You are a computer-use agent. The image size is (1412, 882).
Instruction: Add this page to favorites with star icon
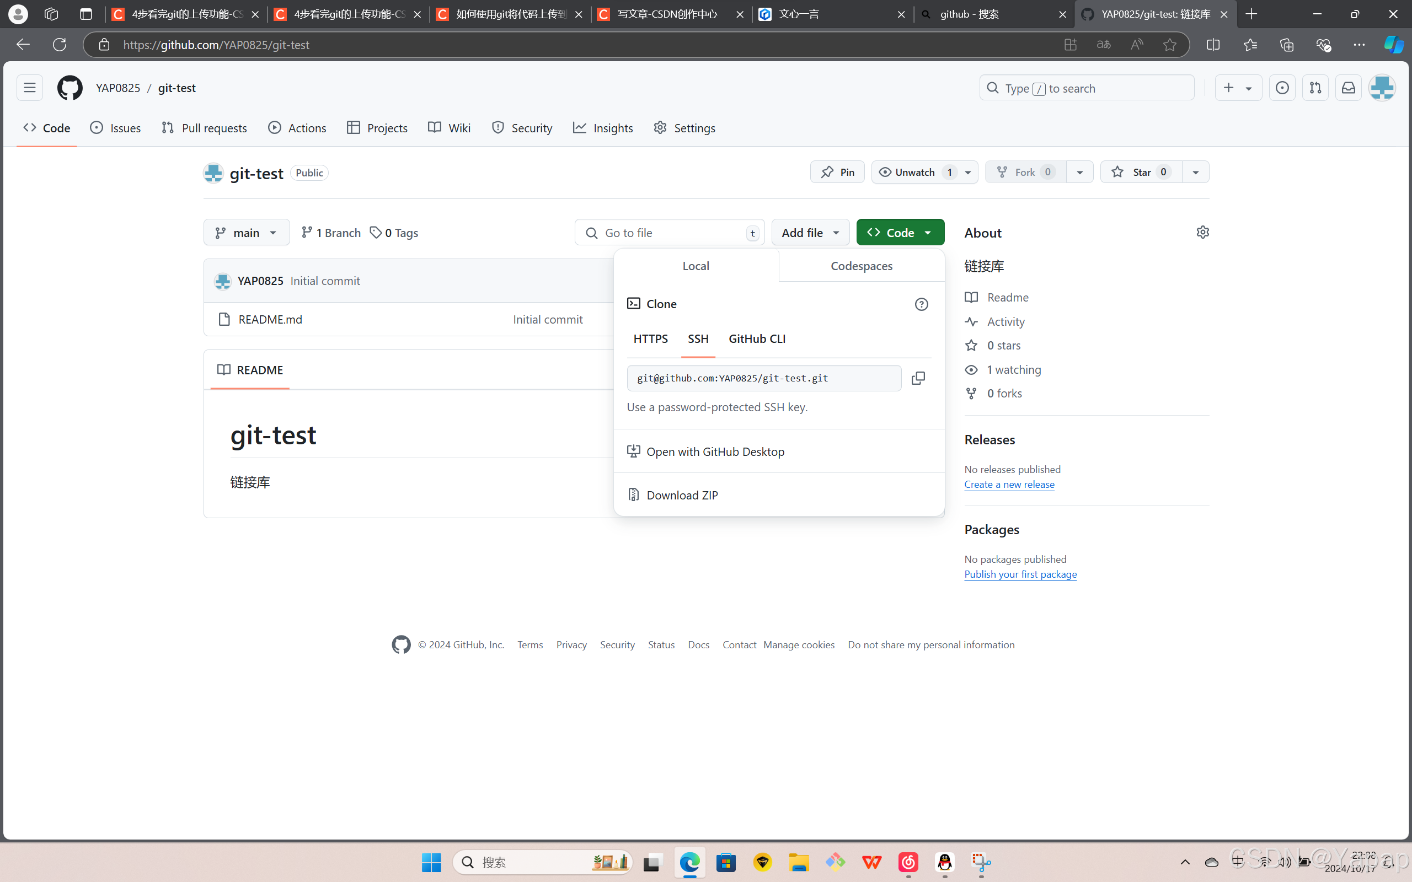tap(1169, 44)
